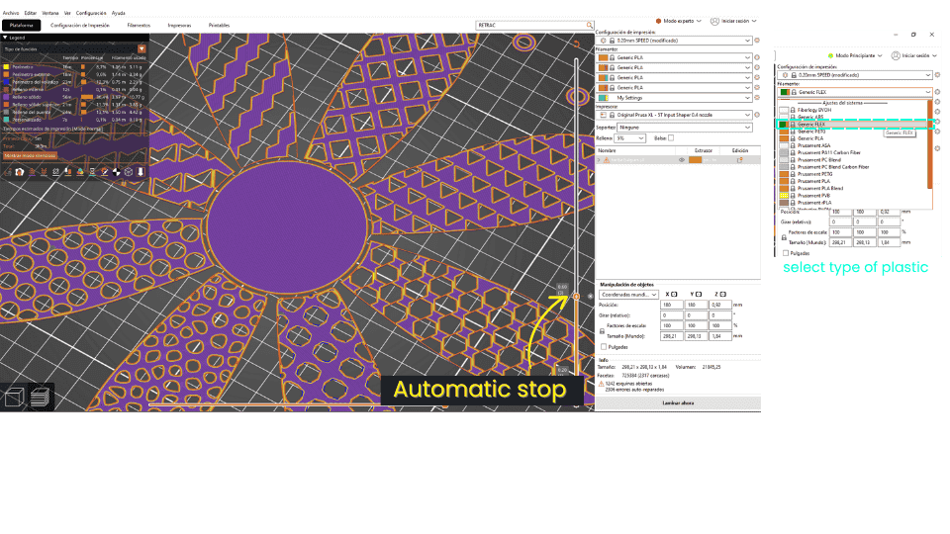The height and width of the screenshot is (534, 950).
Task: Click the scale factors lock icon
Action: [602, 330]
